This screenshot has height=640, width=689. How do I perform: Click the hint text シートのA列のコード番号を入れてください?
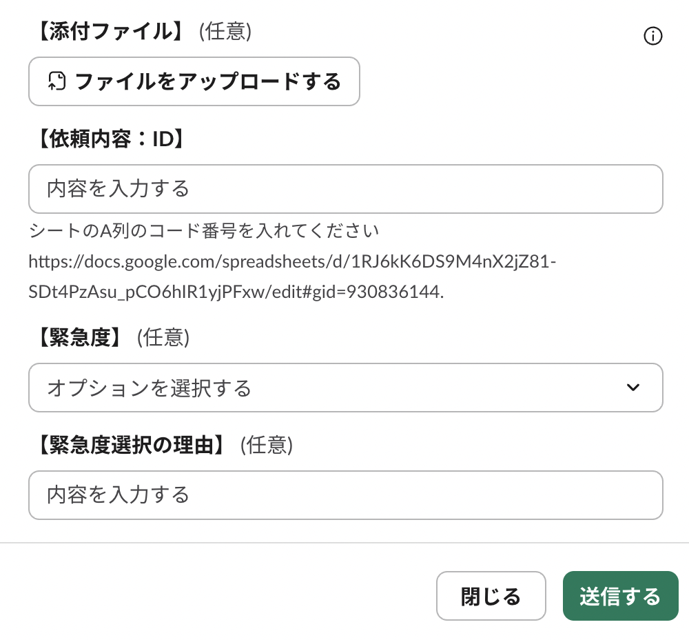click(204, 230)
